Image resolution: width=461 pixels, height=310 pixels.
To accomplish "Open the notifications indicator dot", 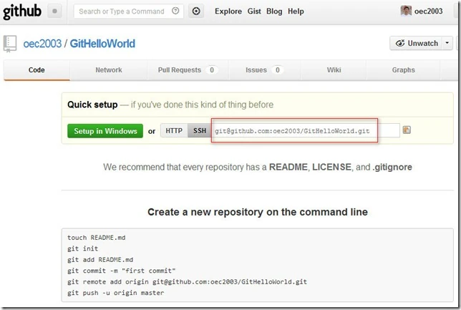I will click(54, 11).
